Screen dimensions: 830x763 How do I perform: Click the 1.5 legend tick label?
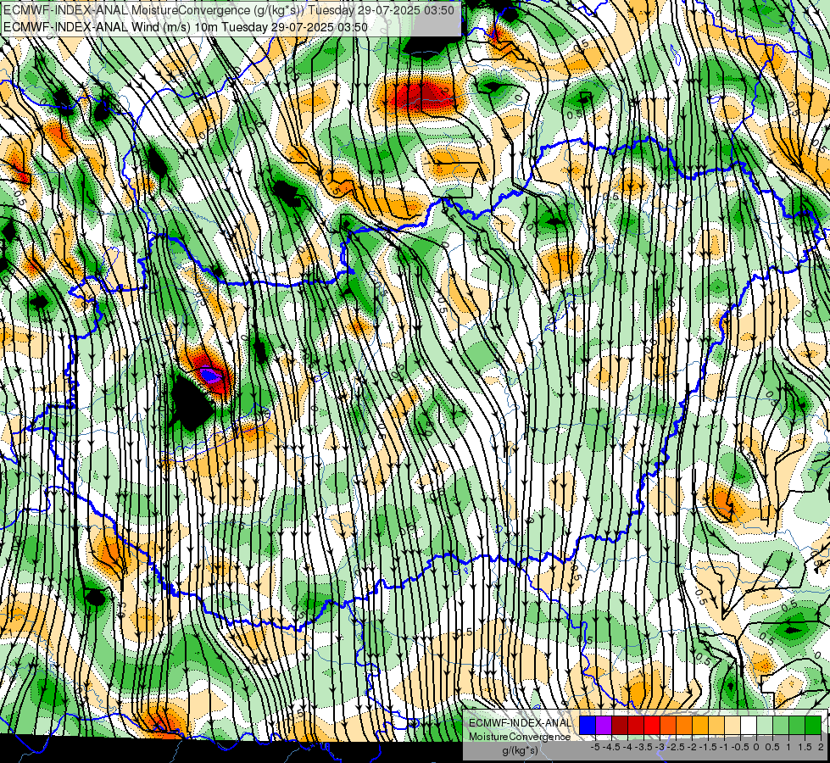pyautogui.click(x=805, y=747)
